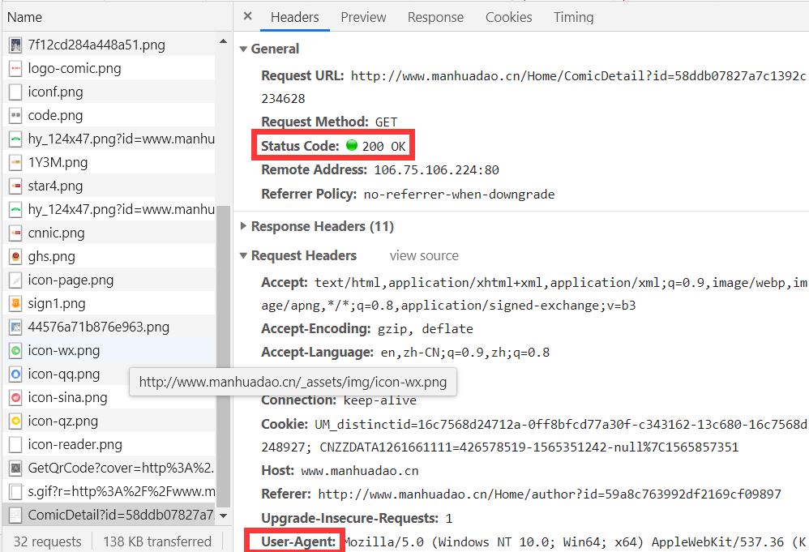Collapse the General section
The height and width of the screenshot is (552, 809).
pos(243,49)
